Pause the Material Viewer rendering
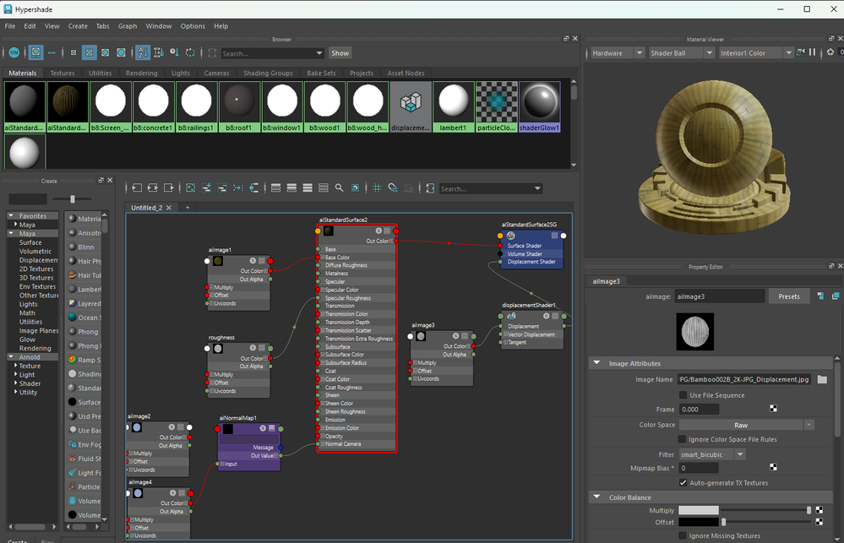 tap(813, 52)
